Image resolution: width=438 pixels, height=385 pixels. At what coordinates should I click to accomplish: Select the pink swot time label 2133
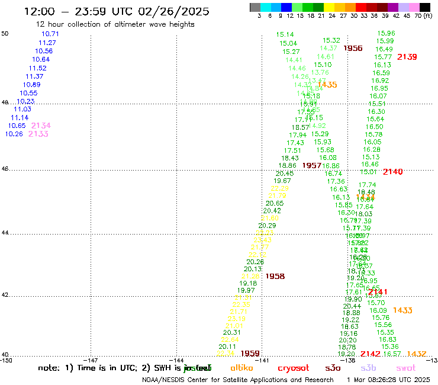[x=38, y=134]
